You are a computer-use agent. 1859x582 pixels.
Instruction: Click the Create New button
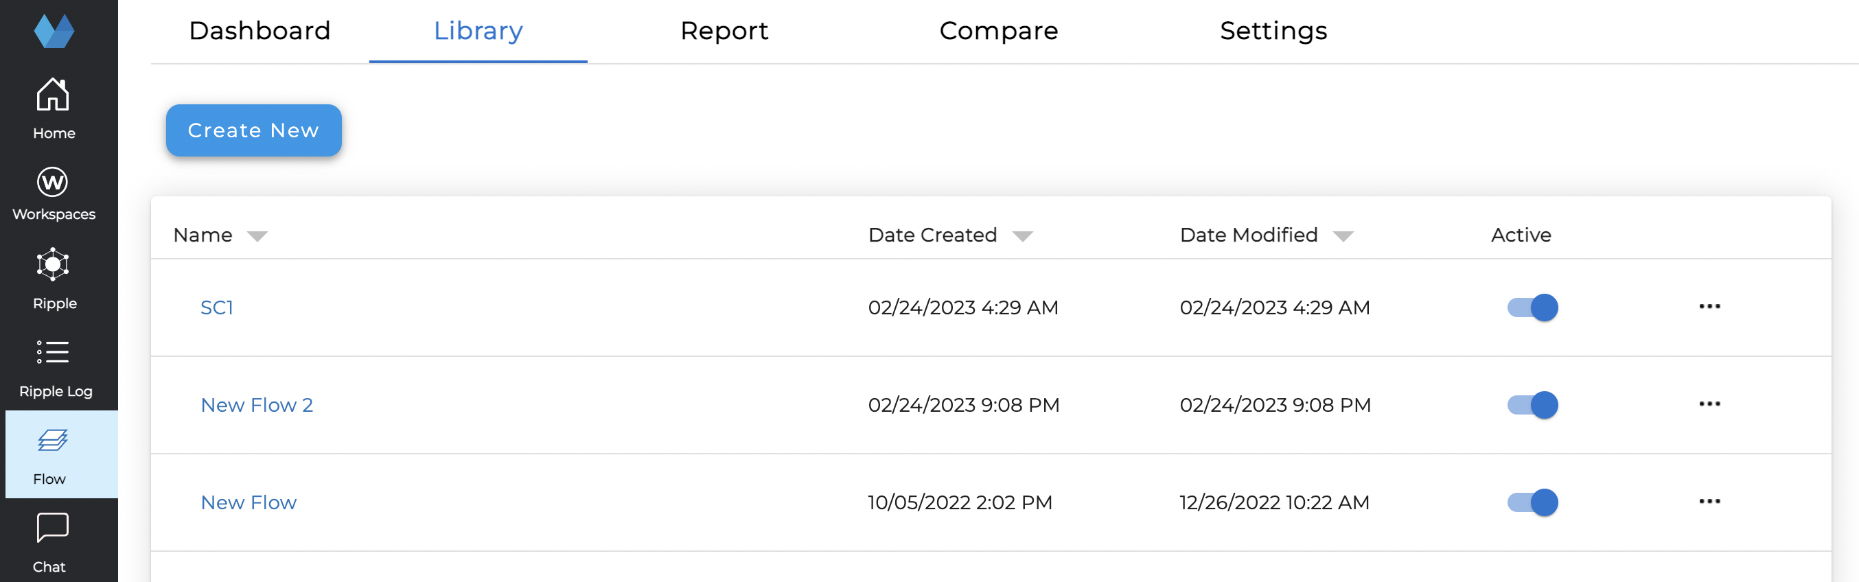(x=254, y=130)
